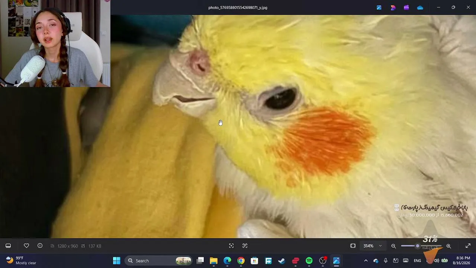Close the Photos window
Screen dimensions: 476x268
[x=468, y=7]
